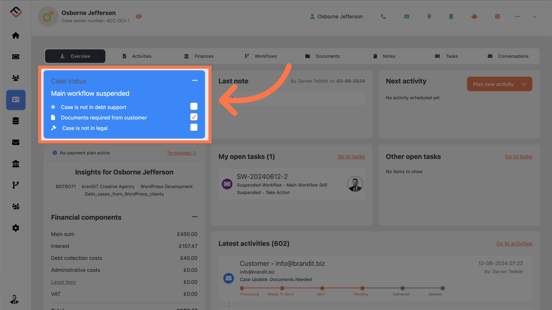
Task: Toggle Documents required from customer checkbox
Action: point(194,117)
